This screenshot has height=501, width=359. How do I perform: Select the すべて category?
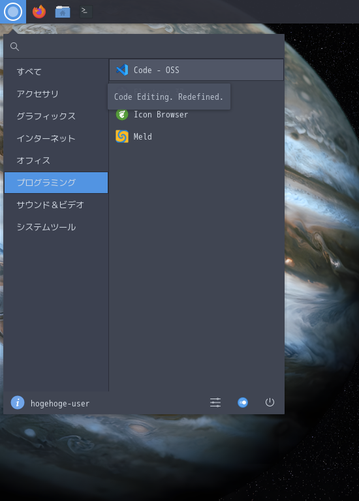(x=56, y=72)
